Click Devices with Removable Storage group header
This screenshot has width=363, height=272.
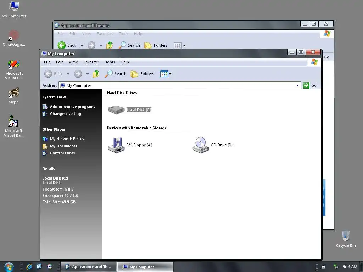136,128
